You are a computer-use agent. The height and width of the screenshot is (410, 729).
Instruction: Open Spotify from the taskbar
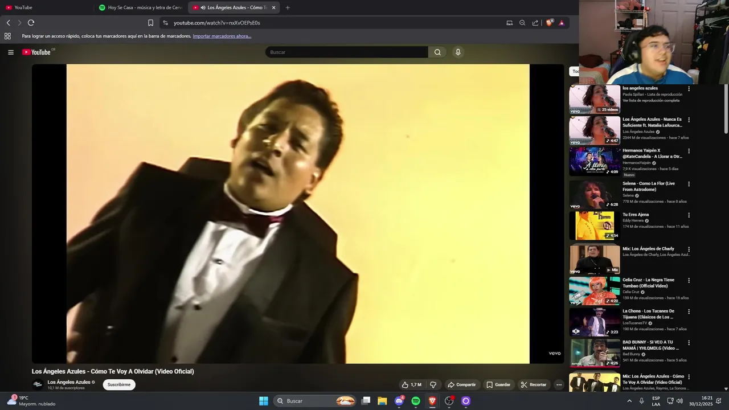point(416,401)
